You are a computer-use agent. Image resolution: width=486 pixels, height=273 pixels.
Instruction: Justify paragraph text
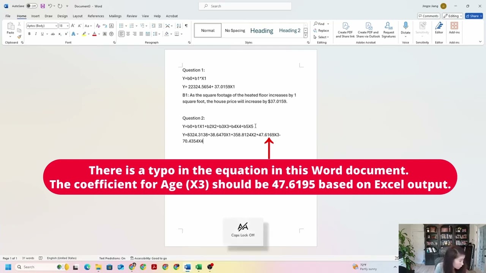tap(141, 34)
